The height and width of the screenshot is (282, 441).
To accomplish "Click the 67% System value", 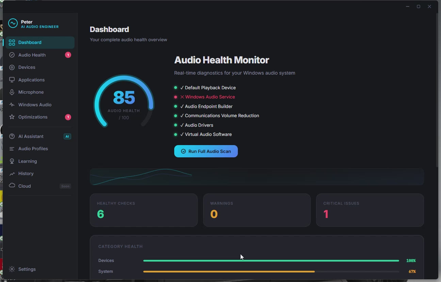I will pyautogui.click(x=412, y=271).
